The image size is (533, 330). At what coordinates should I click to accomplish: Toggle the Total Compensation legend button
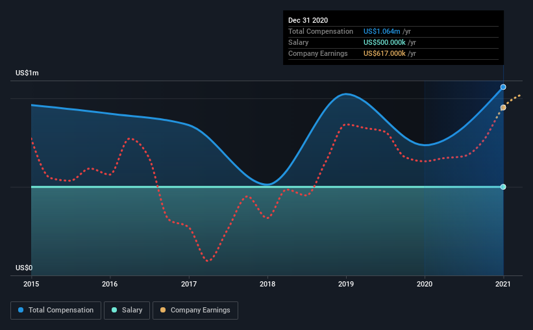[56, 311]
